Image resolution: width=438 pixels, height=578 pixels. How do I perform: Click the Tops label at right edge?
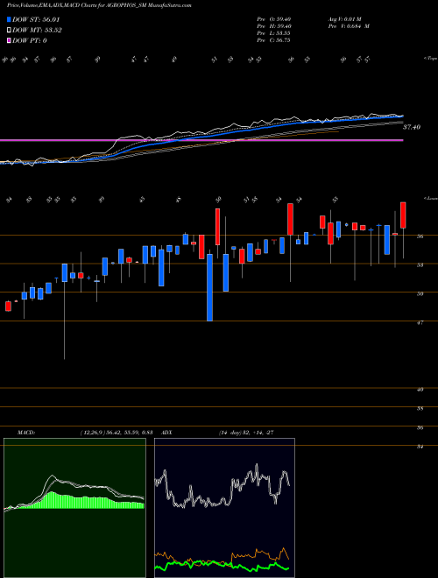click(x=430, y=59)
